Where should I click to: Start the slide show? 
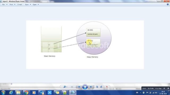(x=85, y=87)
